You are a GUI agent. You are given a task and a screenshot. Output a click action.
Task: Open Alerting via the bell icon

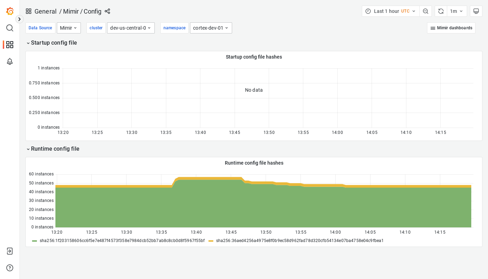(9, 61)
